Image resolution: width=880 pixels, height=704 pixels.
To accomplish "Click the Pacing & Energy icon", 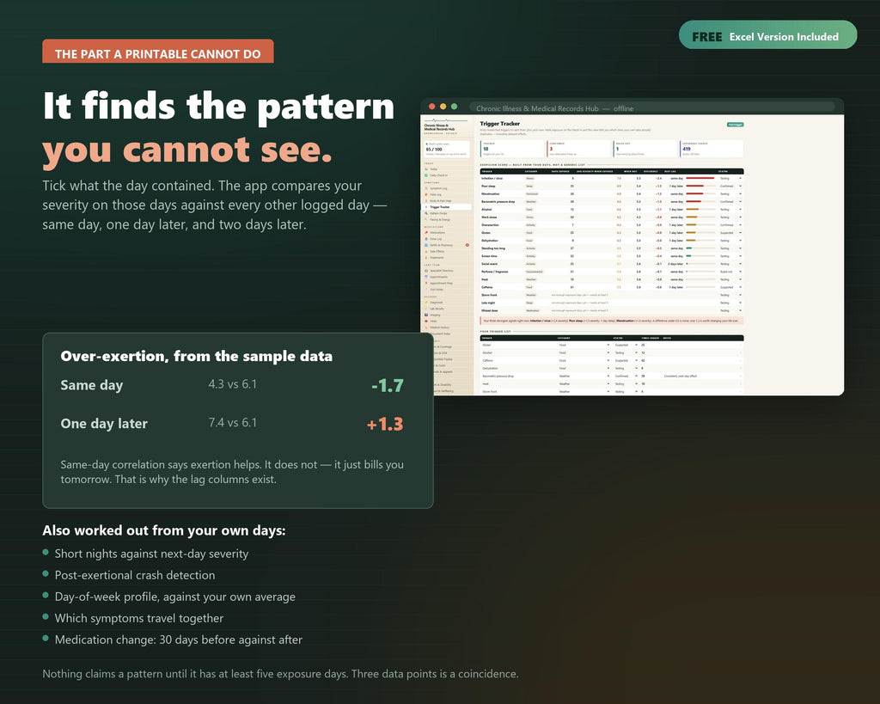I will (x=426, y=219).
